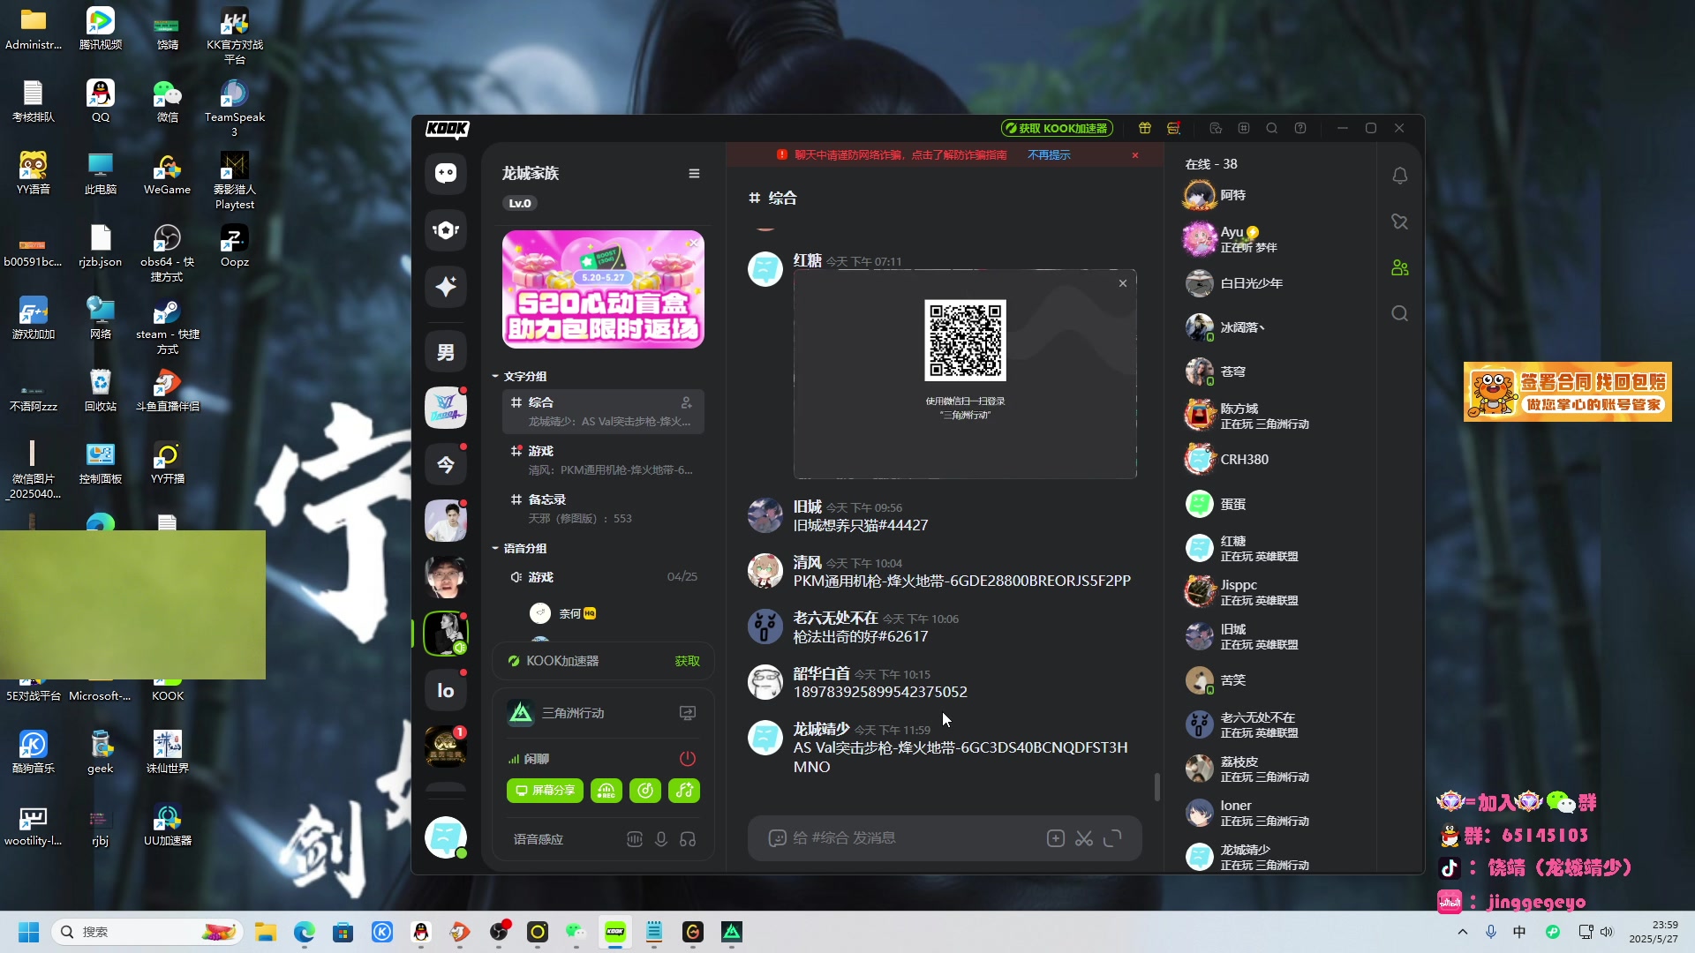Dismiss red warning banner with X

point(1135,155)
